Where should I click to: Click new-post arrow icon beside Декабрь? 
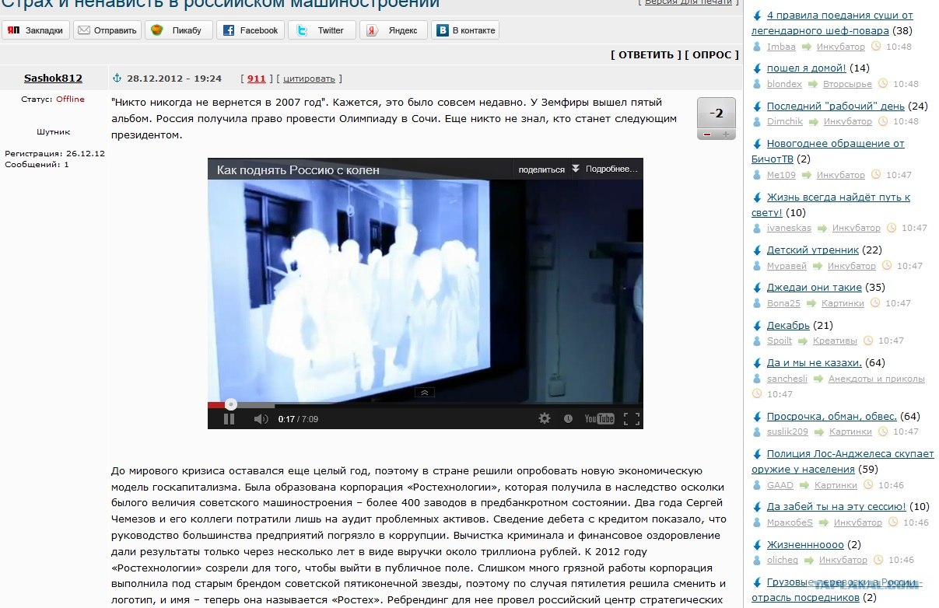[757, 325]
